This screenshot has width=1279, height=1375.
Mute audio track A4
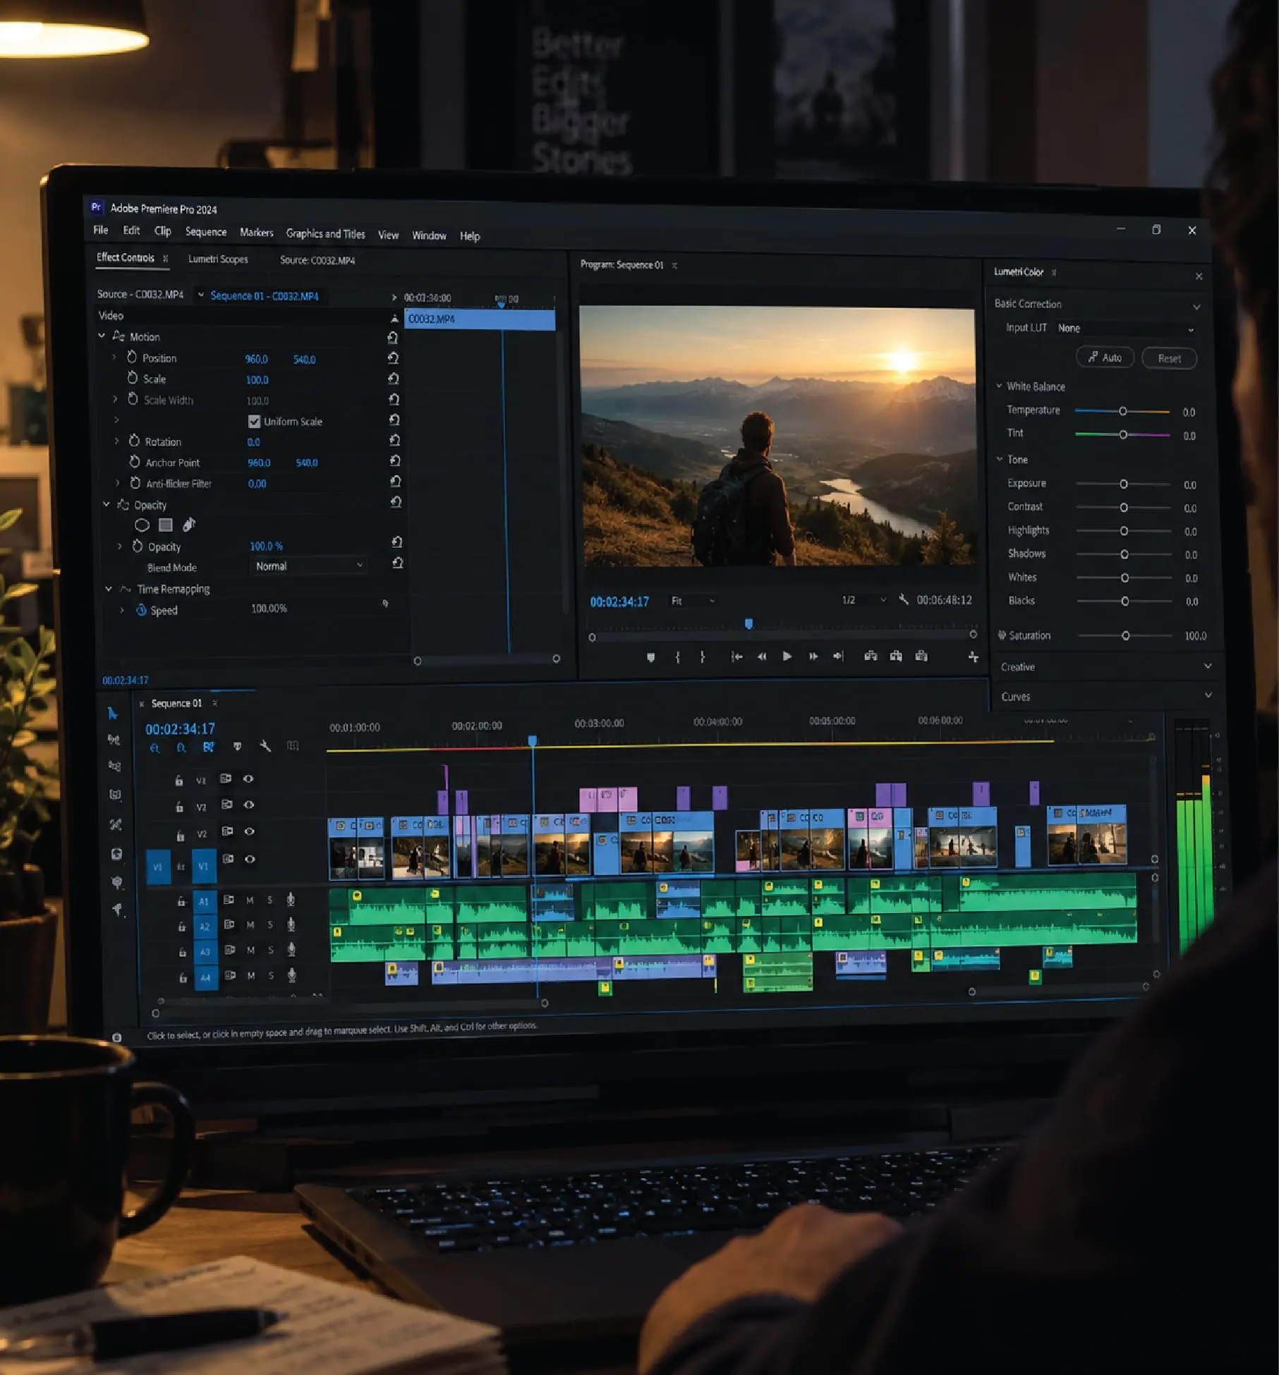coord(251,976)
